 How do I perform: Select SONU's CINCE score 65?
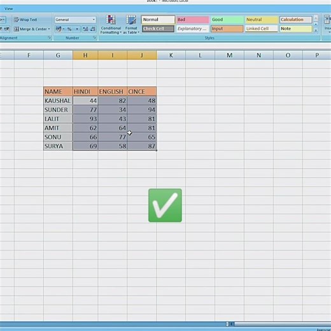coord(142,137)
